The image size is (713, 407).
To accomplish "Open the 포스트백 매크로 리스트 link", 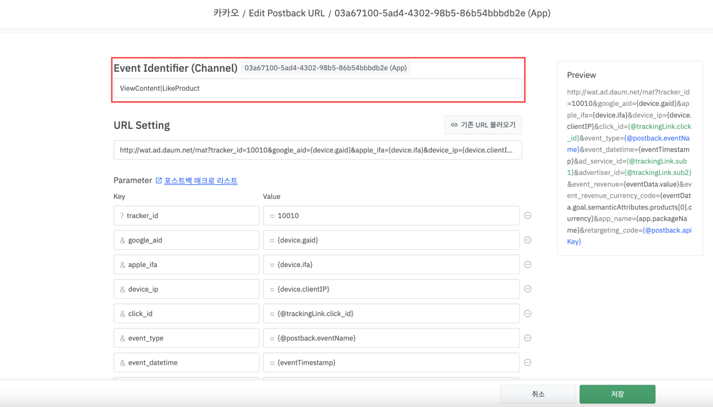I will 201,181.
